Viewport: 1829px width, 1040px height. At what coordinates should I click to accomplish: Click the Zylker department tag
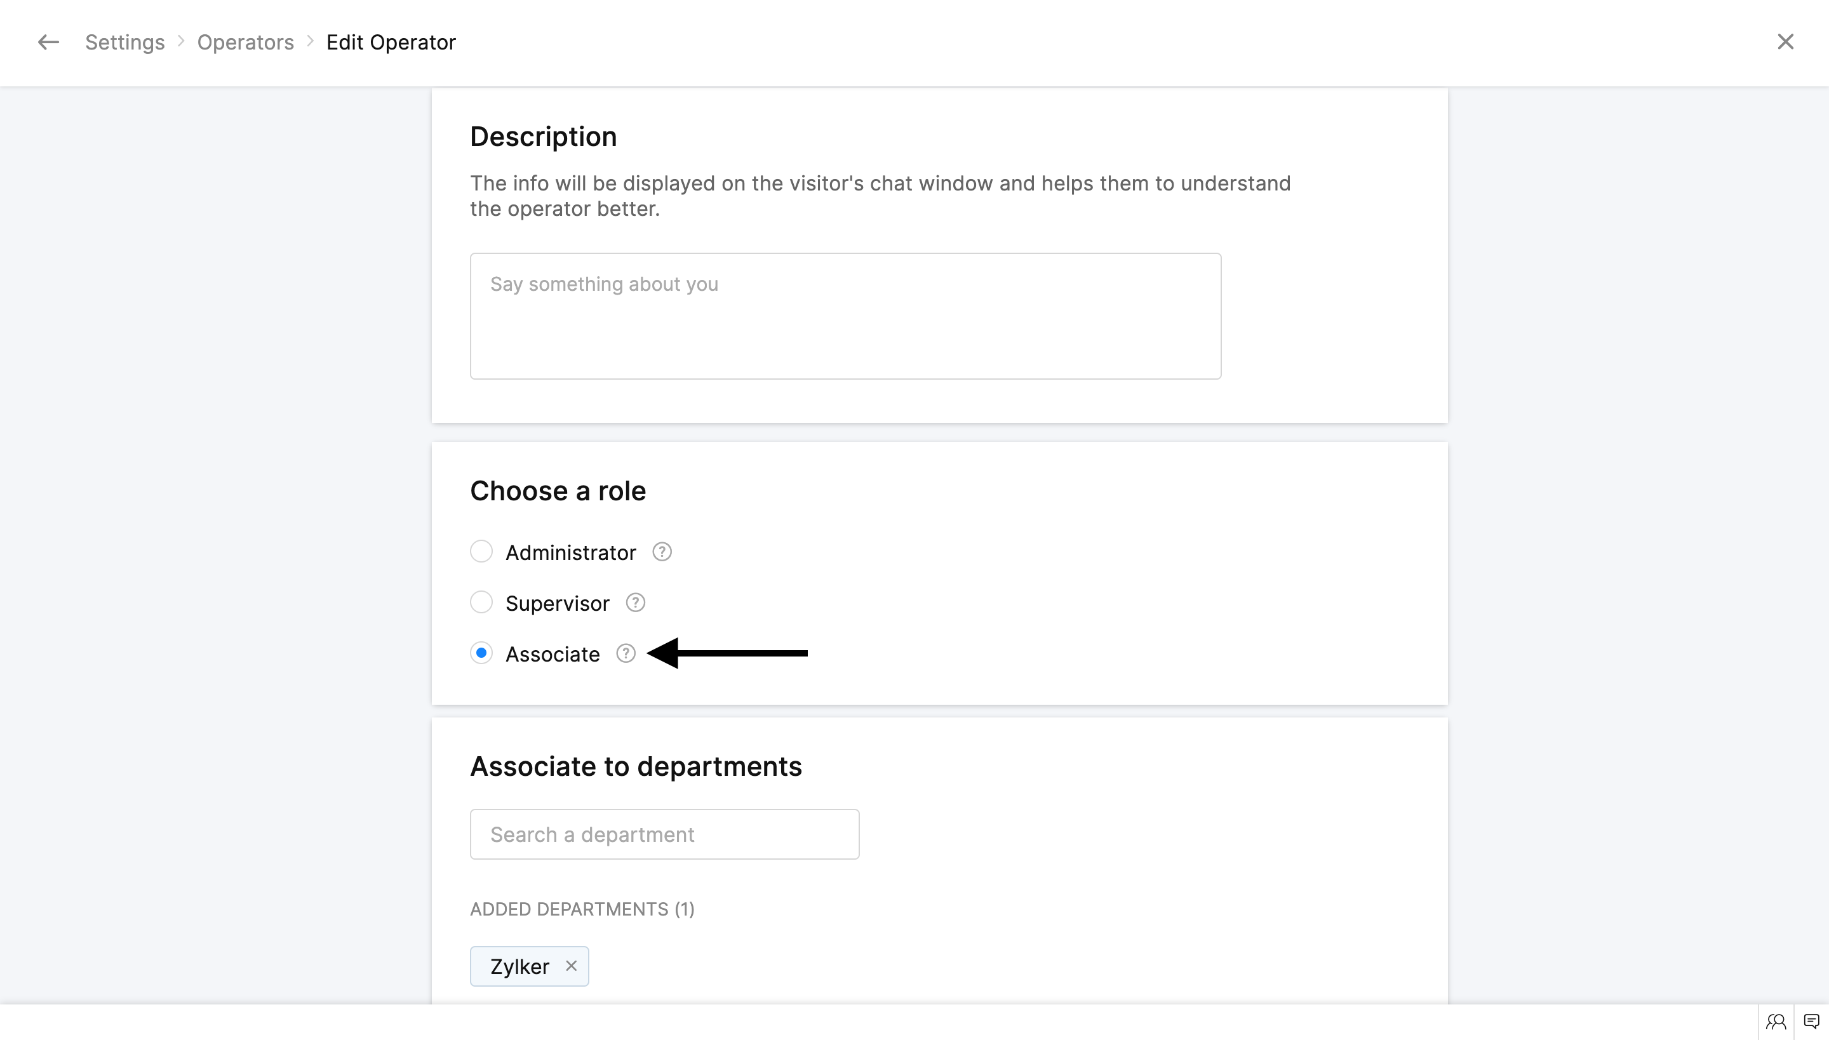(x=519, y=966)
